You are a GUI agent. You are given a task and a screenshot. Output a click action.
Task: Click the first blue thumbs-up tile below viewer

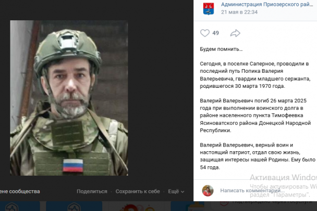pyautogui.click(x=20, y=206)
